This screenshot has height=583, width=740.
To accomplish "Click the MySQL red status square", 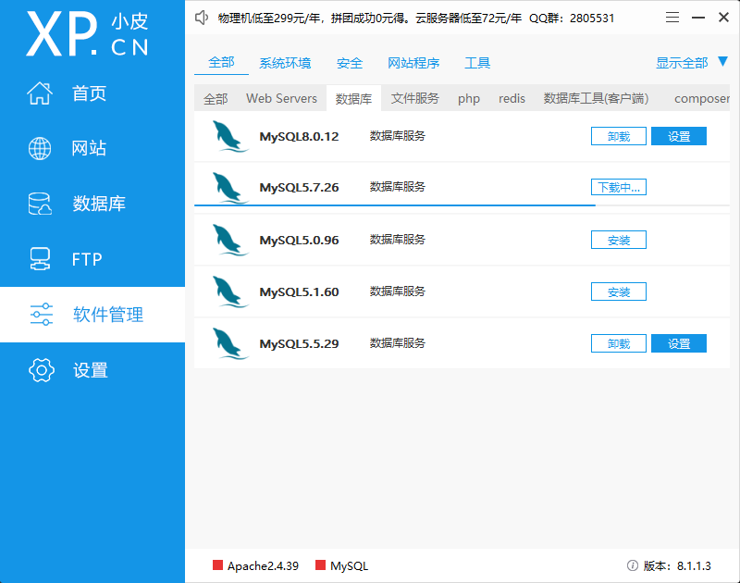I will (320, 565).
